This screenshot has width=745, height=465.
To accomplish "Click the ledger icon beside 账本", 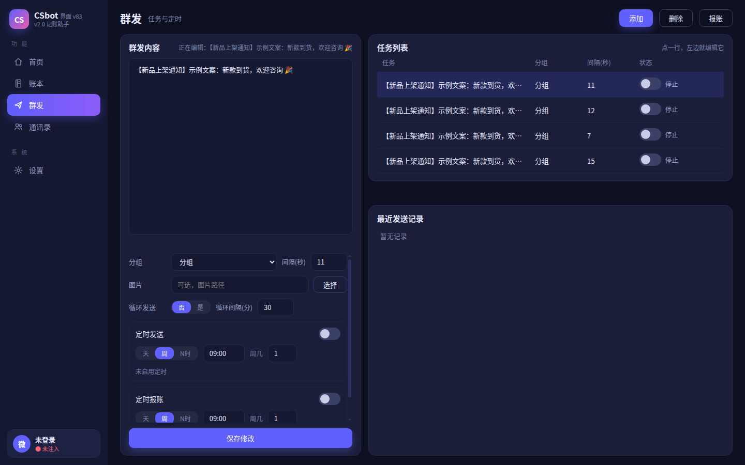I will coord(19,84).
